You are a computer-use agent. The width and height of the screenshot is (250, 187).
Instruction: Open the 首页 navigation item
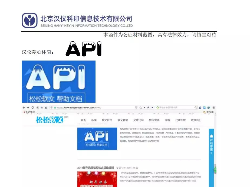[83, 120]
